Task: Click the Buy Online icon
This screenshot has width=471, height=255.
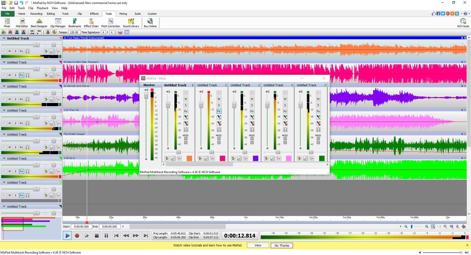Action: (150, 23)
